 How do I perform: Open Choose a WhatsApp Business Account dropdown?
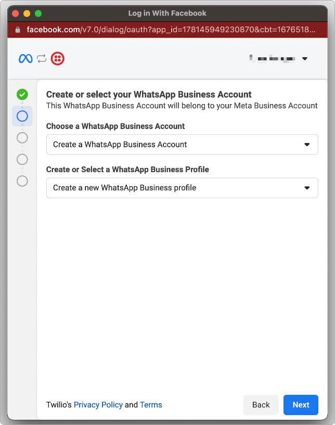click(x=182, y=145)
